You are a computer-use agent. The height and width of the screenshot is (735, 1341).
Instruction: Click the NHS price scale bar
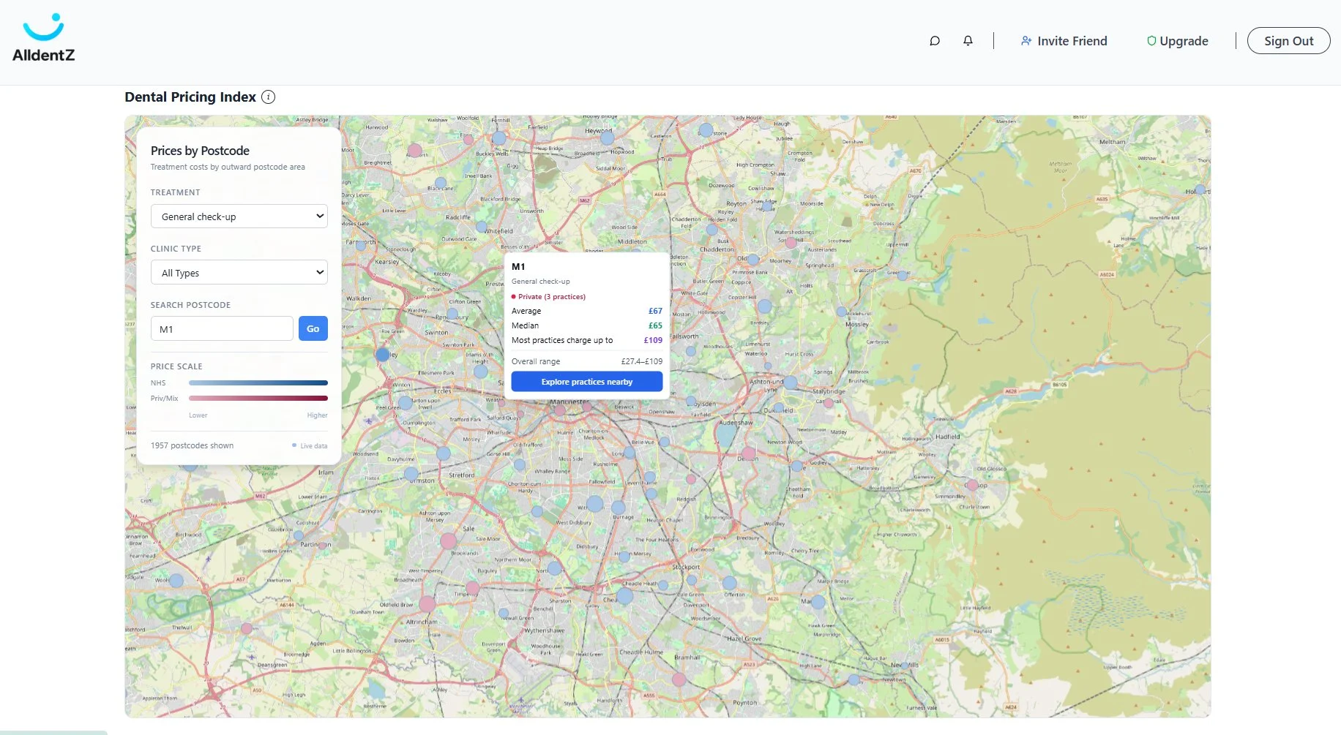(258, 383)
